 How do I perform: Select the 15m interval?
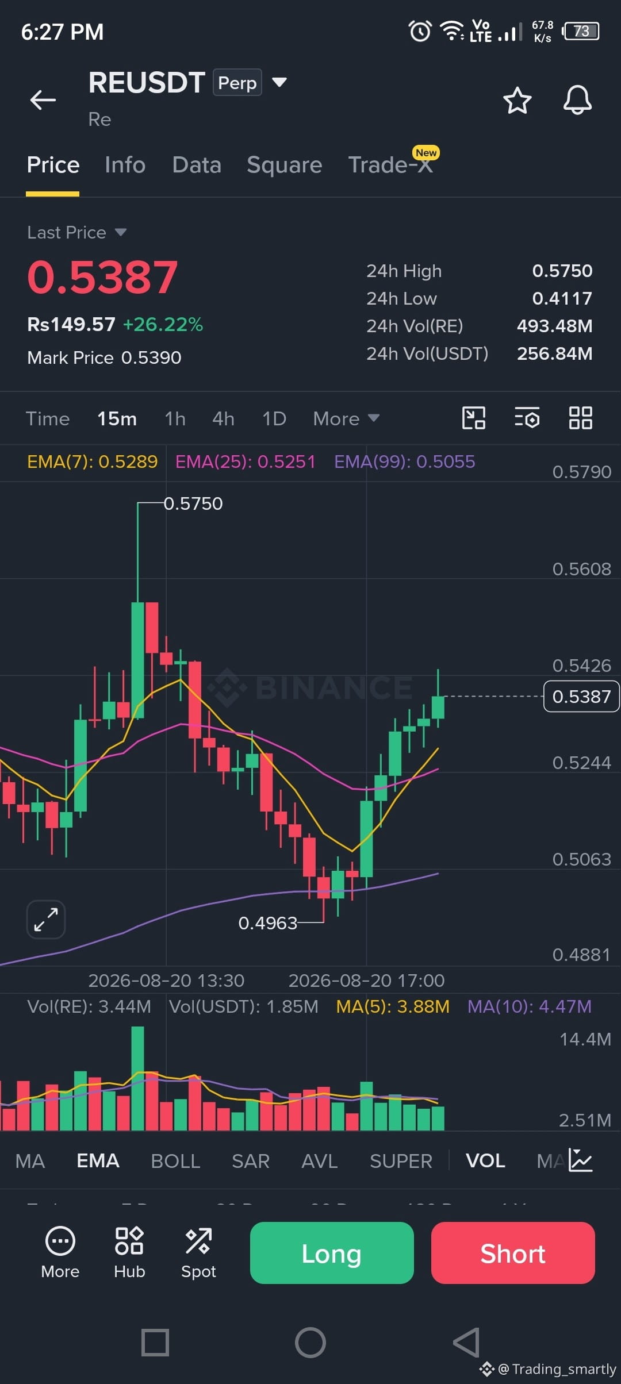coord(117,418)
